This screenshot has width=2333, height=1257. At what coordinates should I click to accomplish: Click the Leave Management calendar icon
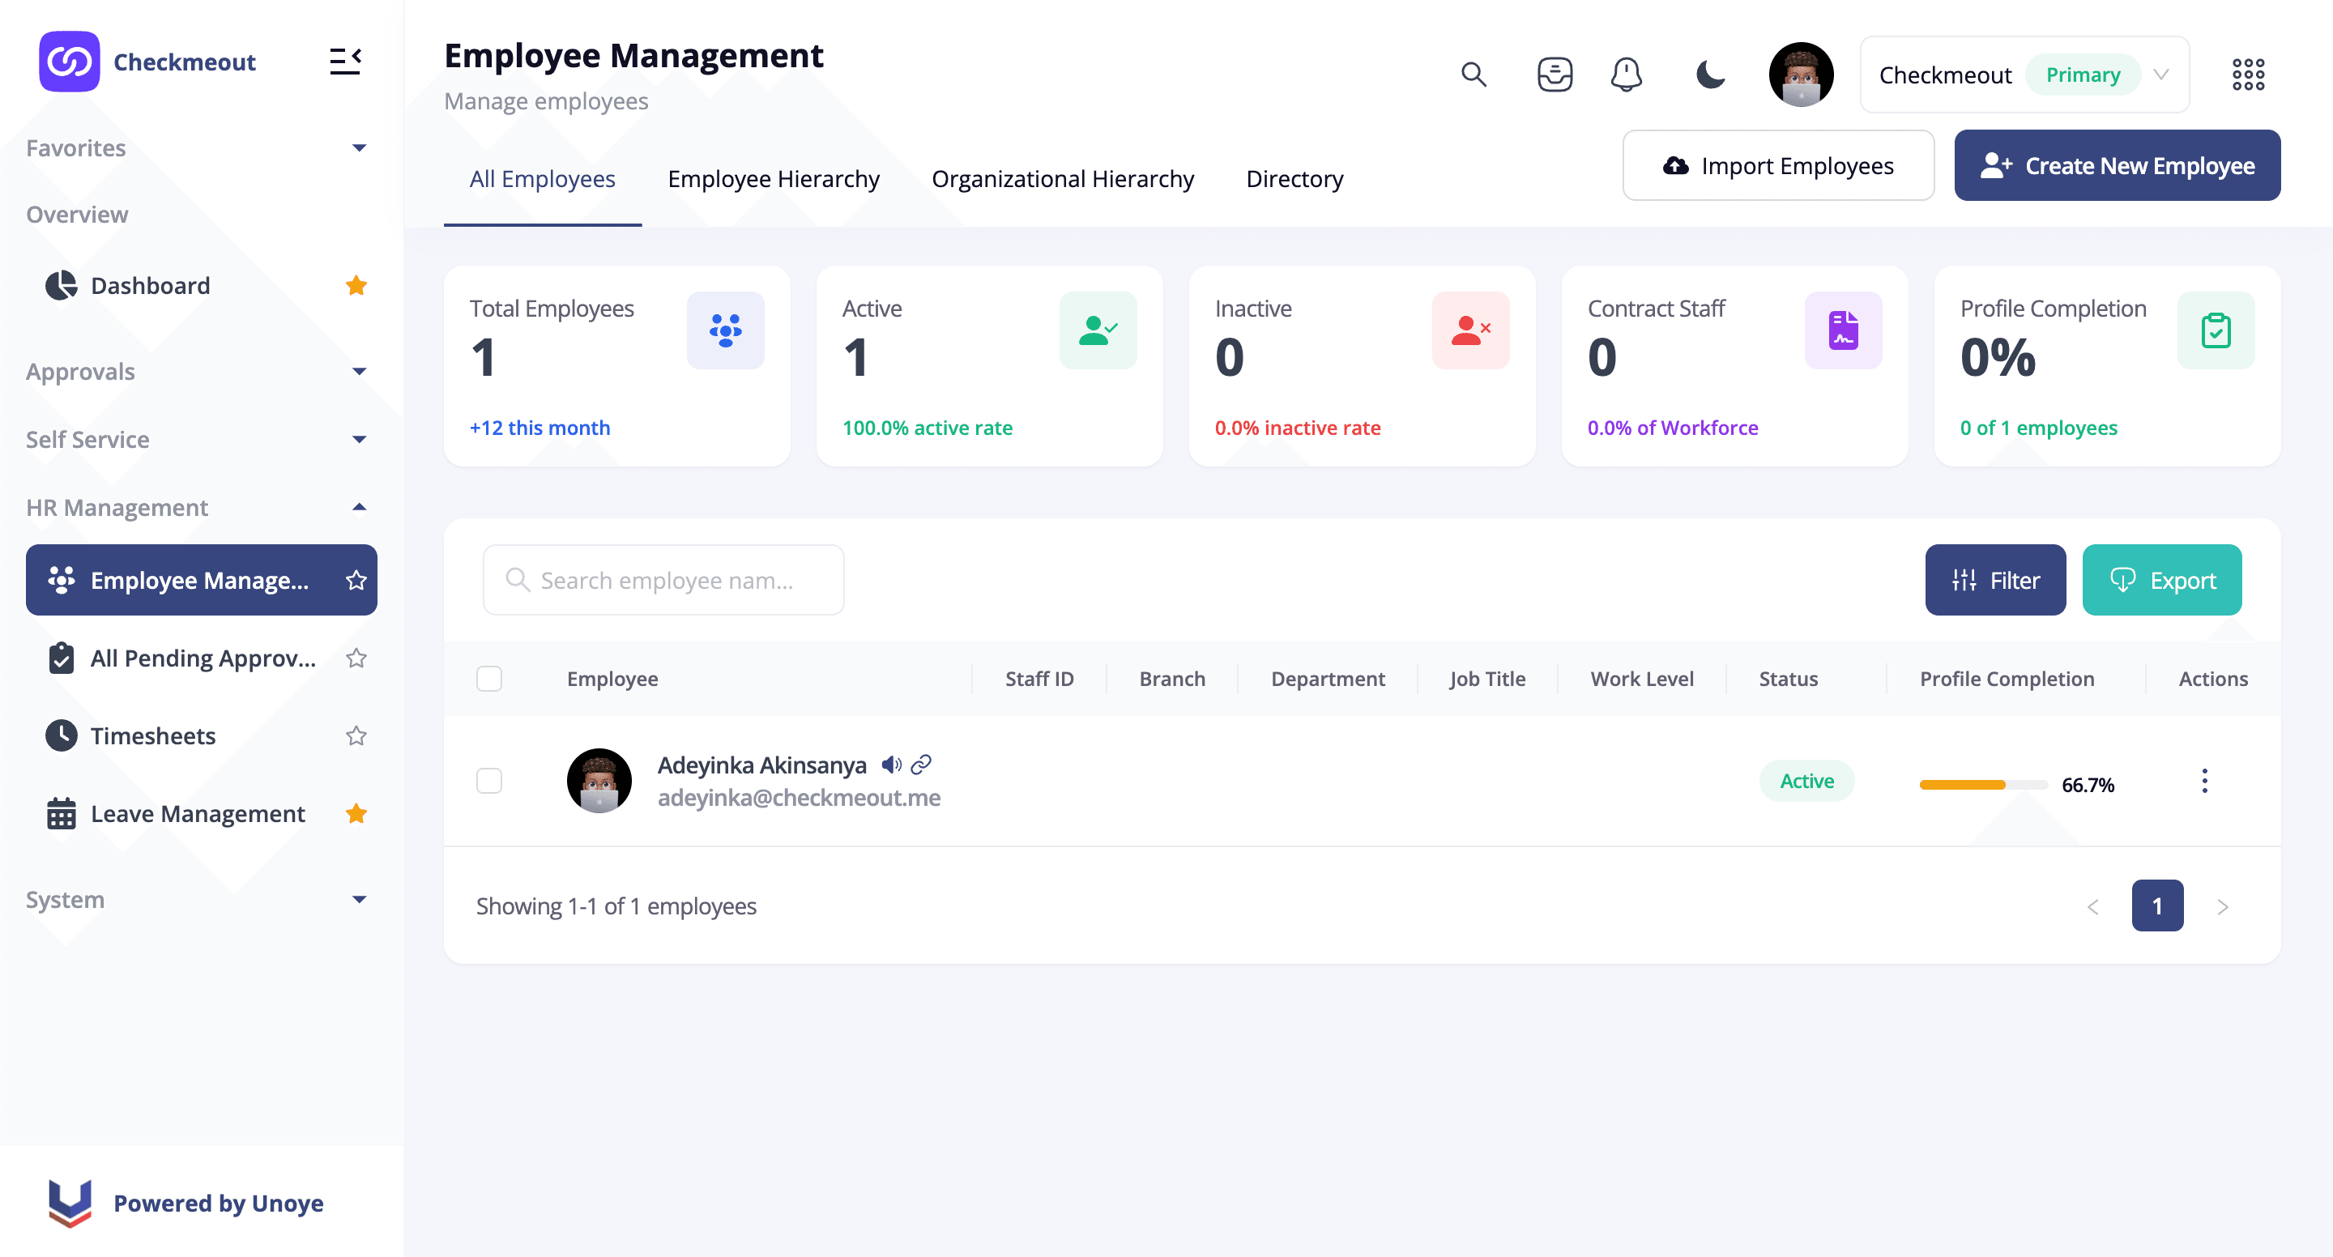click(61, 813)
